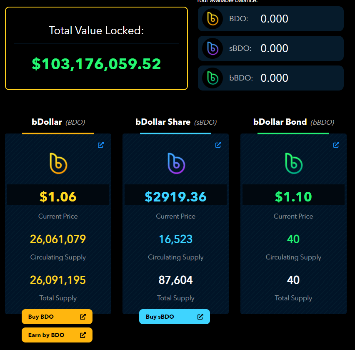Open external link icon on bDollar Bond card
Image resolution: width=355 pixels, height=350 pixels.
tap(336, 145)
